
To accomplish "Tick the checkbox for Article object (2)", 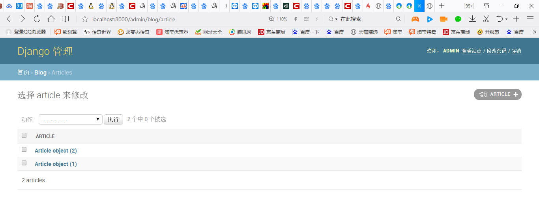I will click(24, 149).
